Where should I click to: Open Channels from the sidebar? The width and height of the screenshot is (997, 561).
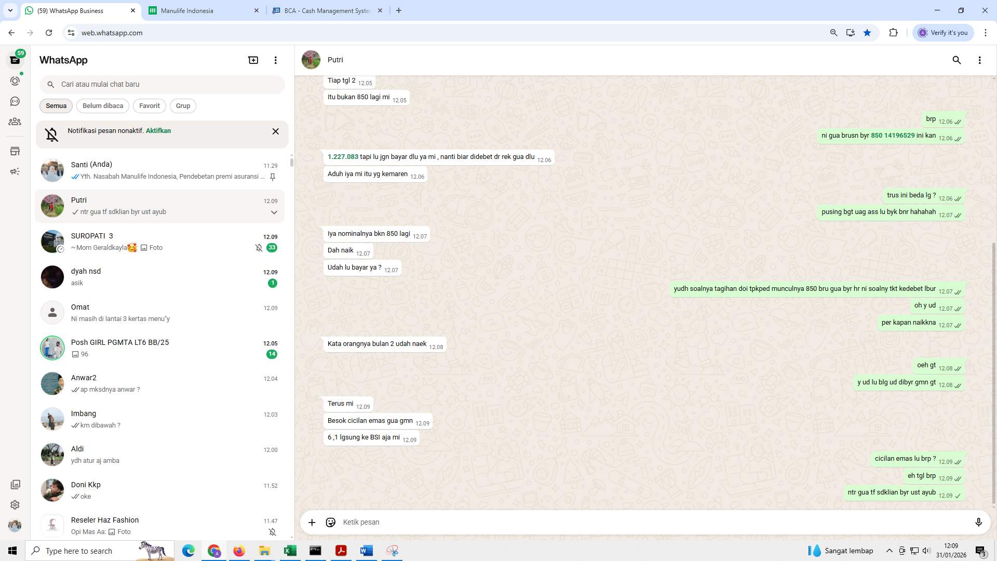tap(15, 101)
